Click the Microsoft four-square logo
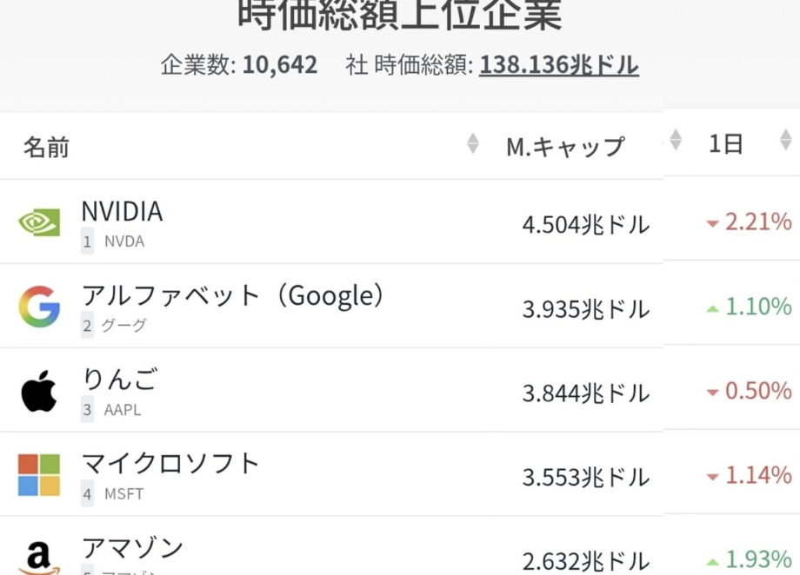Image resolution: width=800 pixels, height=575 pixels. click(39, 475)
